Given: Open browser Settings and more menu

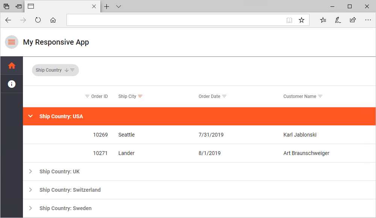Looking at the screenshot, I should click(x=368, y=20).
